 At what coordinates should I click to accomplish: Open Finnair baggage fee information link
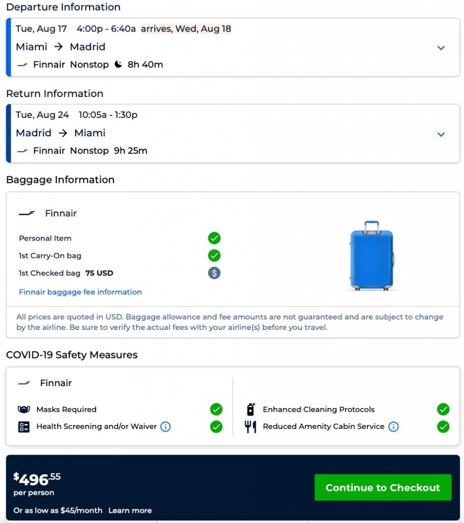(x=80, y=292)
